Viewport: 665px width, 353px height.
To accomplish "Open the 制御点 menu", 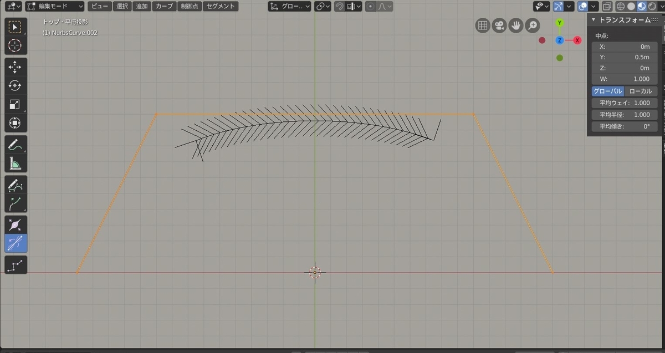I will coord(189,7).
